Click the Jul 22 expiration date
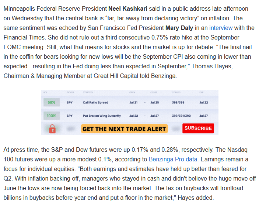 coord(203,103)
